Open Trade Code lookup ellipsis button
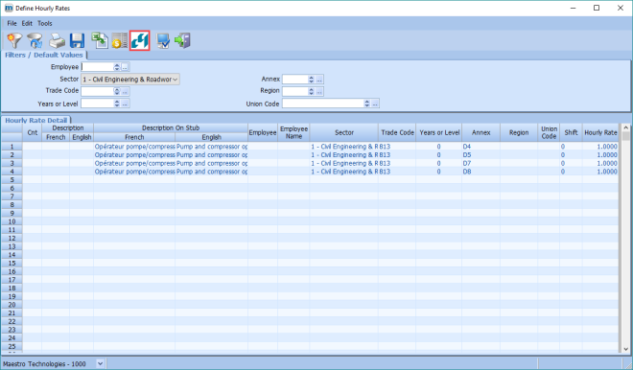Screen dimensions: 633x370 [125, 92]
